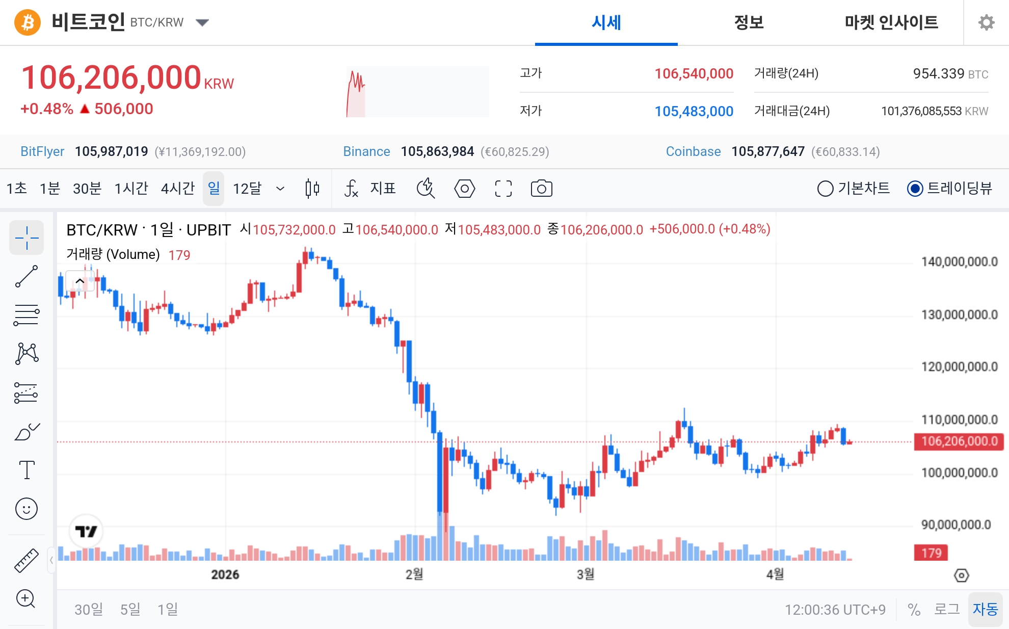The image size is (1009, 629).
Task: Open the 마켓 인사이트 tab
Action: (x=891, y=22)
